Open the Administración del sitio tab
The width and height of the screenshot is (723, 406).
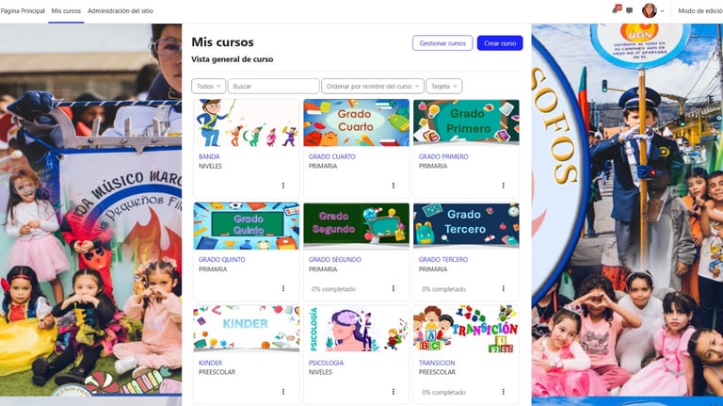(x=120, y=10)
